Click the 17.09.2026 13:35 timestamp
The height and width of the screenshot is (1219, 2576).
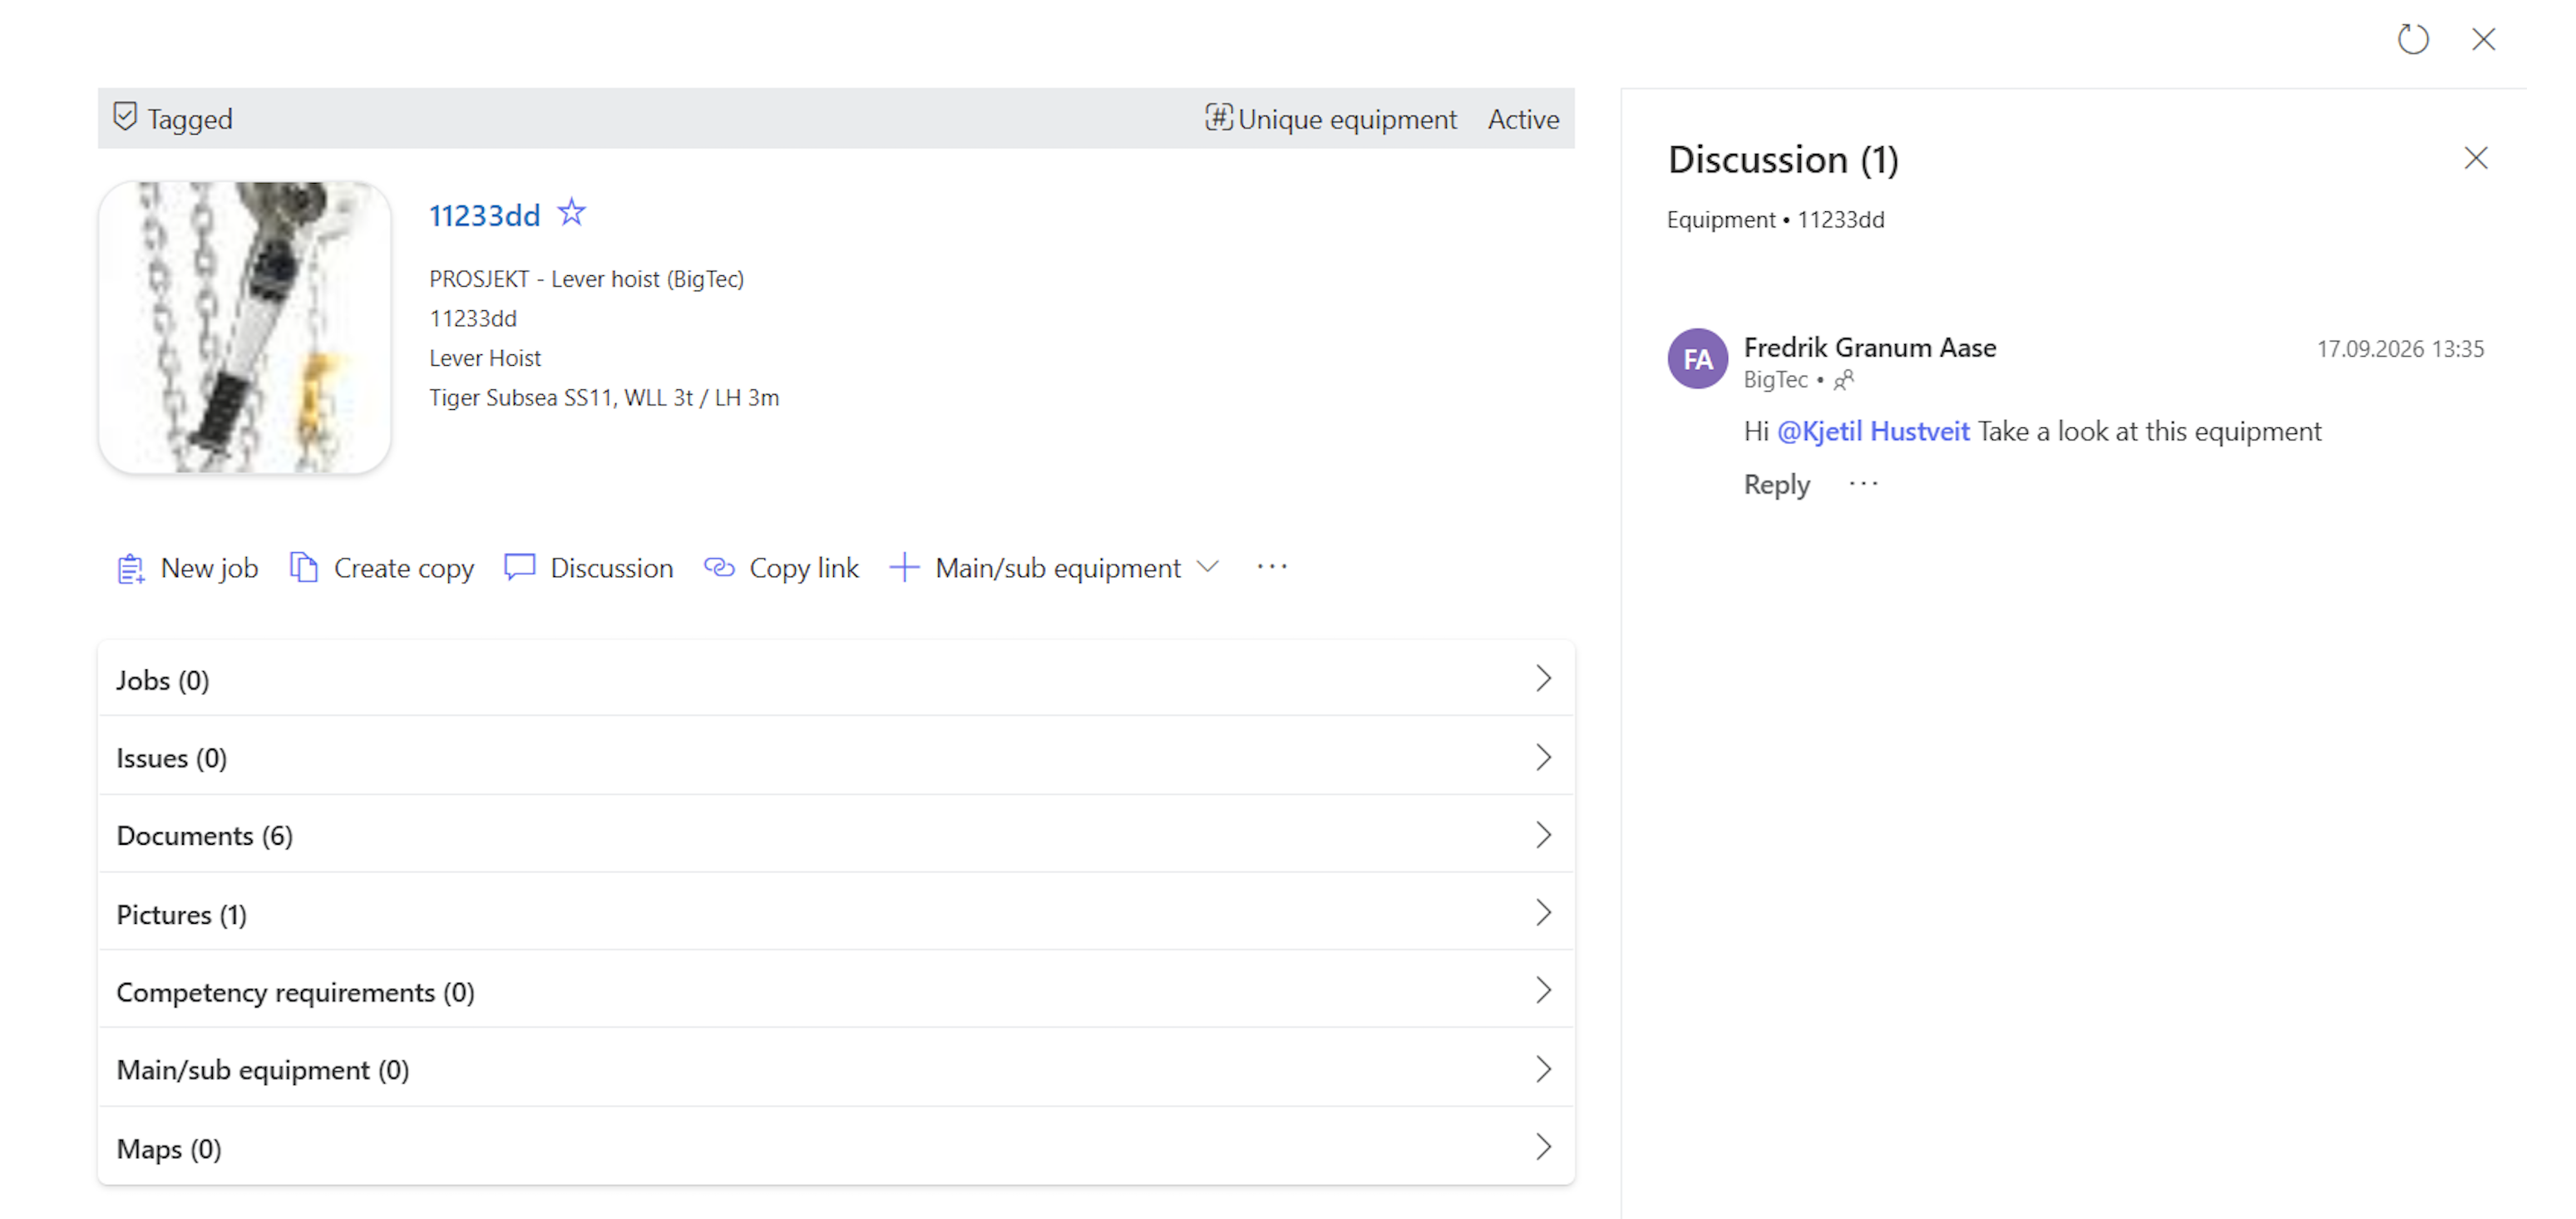coord(2400,349)
